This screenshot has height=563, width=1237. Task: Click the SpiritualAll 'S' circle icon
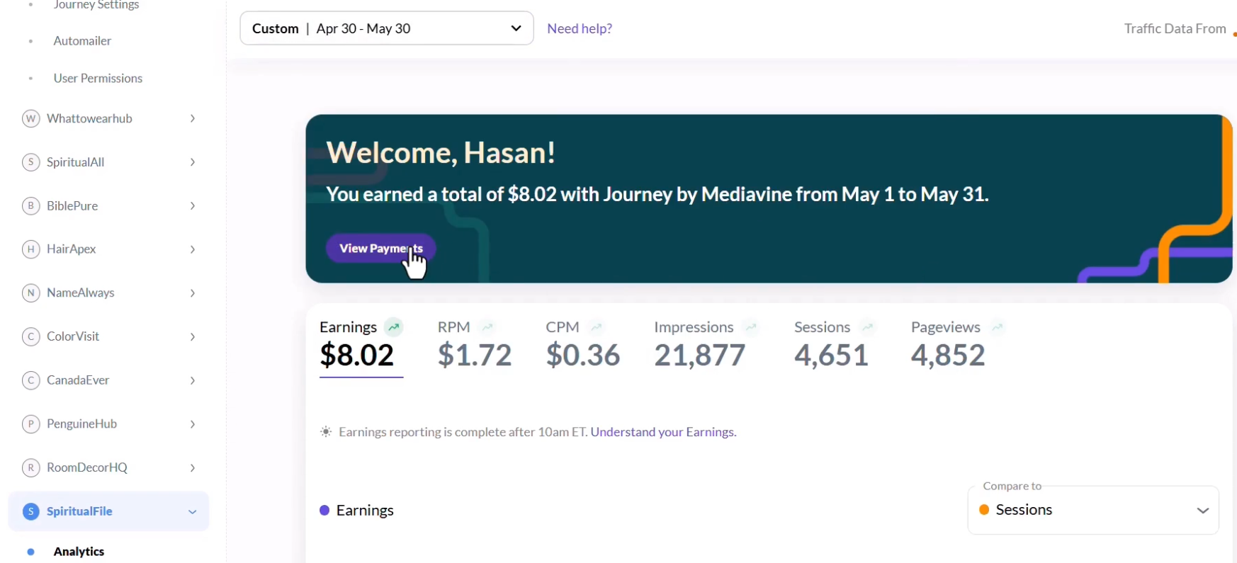point(30,162)
